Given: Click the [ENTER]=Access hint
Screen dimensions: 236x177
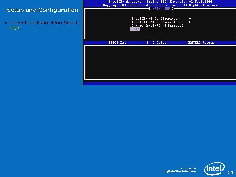Looking at the screenshot, I should tap(201, 43).
